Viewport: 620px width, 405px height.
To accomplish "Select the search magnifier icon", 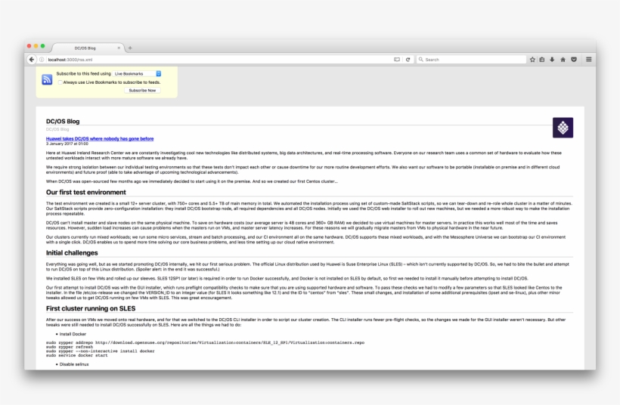I will coord(420,60).
